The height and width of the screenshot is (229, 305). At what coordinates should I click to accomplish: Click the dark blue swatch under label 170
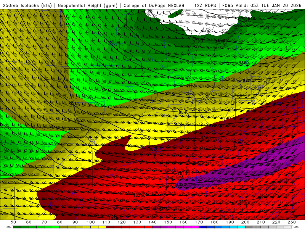coord(203,227)
